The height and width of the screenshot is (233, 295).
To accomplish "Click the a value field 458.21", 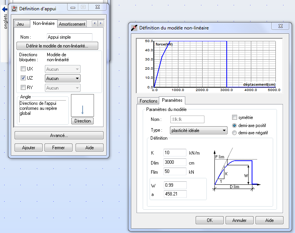I will [175, 194].
